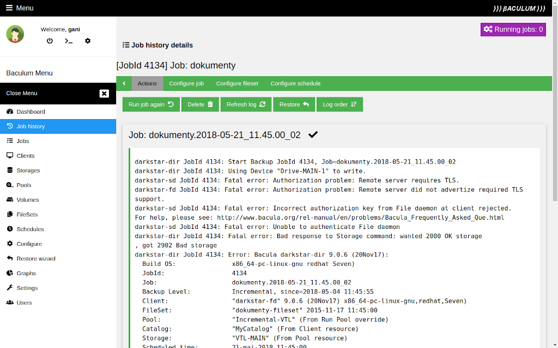Screen dimensions: 558x348
Task: Click the "MyCatalog" catalog value
Action: [x=252, y=329]
